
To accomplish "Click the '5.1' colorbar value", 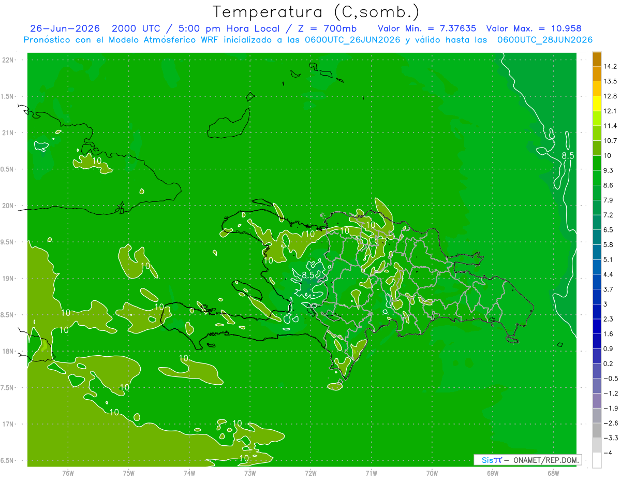I will 608,259.
